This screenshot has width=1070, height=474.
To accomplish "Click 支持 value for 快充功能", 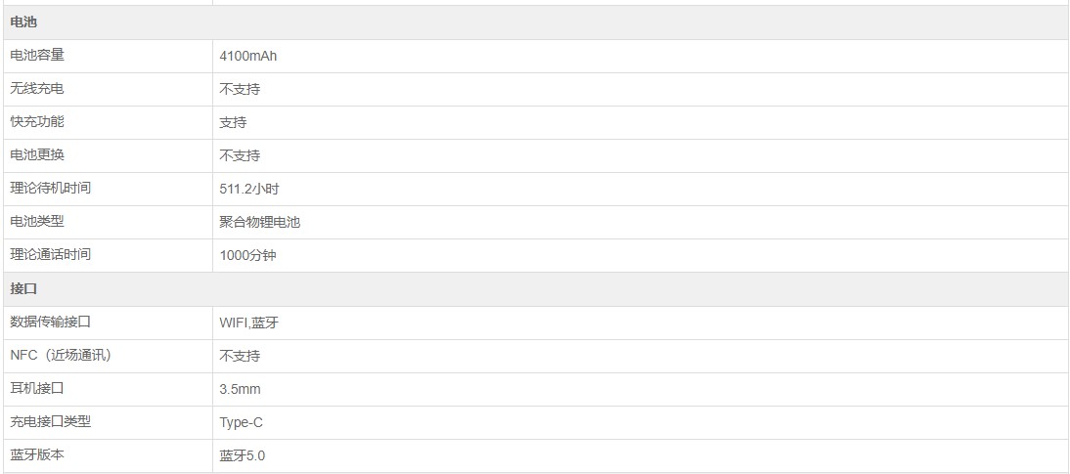I will [x=234, y=122].
